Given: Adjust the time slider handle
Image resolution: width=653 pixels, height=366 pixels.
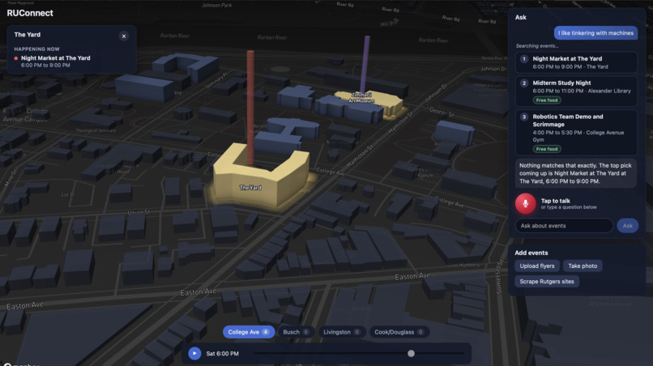Looking at the screenshot, I should [x=411, y=354].
